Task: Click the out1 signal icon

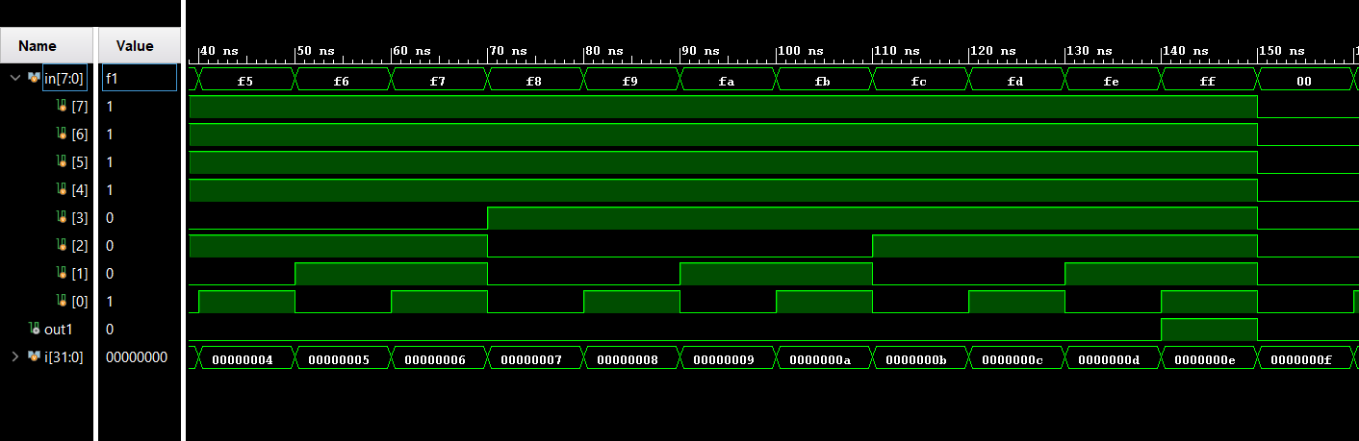Action: coord(35,329)
